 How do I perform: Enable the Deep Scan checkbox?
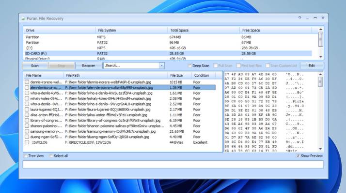[190, 66]
